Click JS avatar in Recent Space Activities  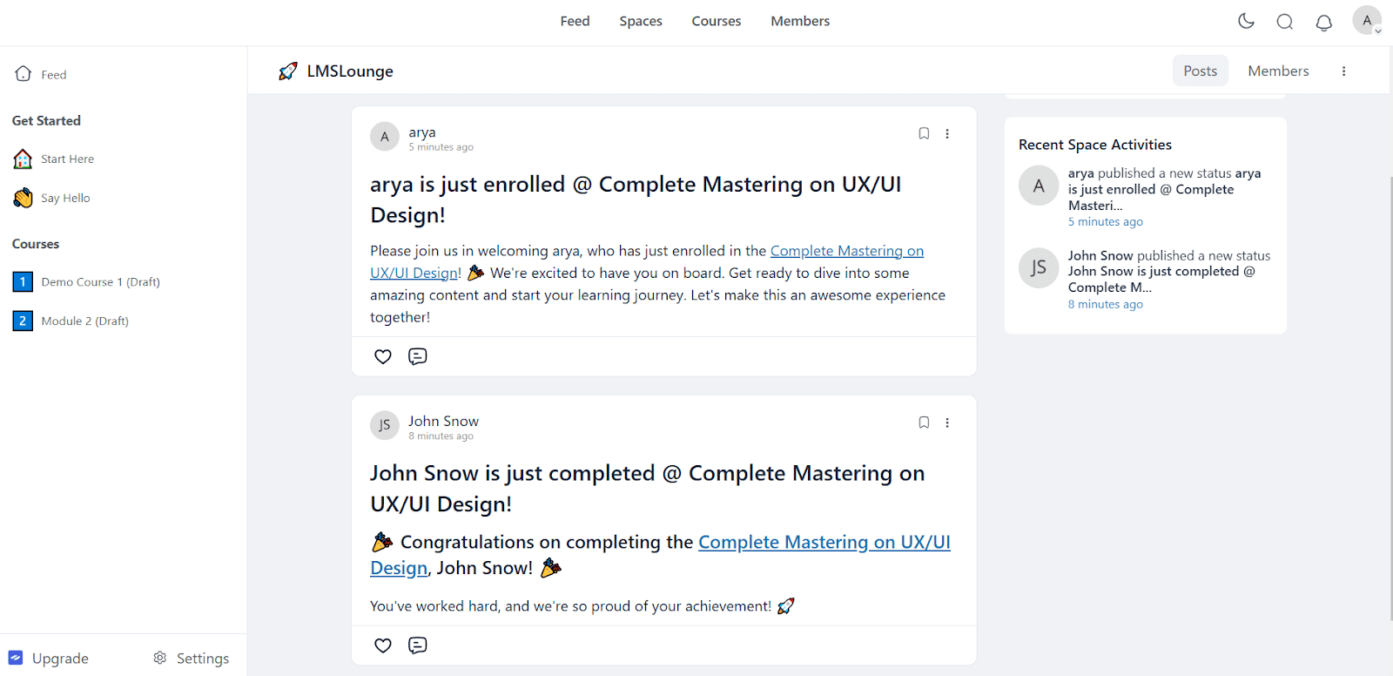tap(1039, 267)
